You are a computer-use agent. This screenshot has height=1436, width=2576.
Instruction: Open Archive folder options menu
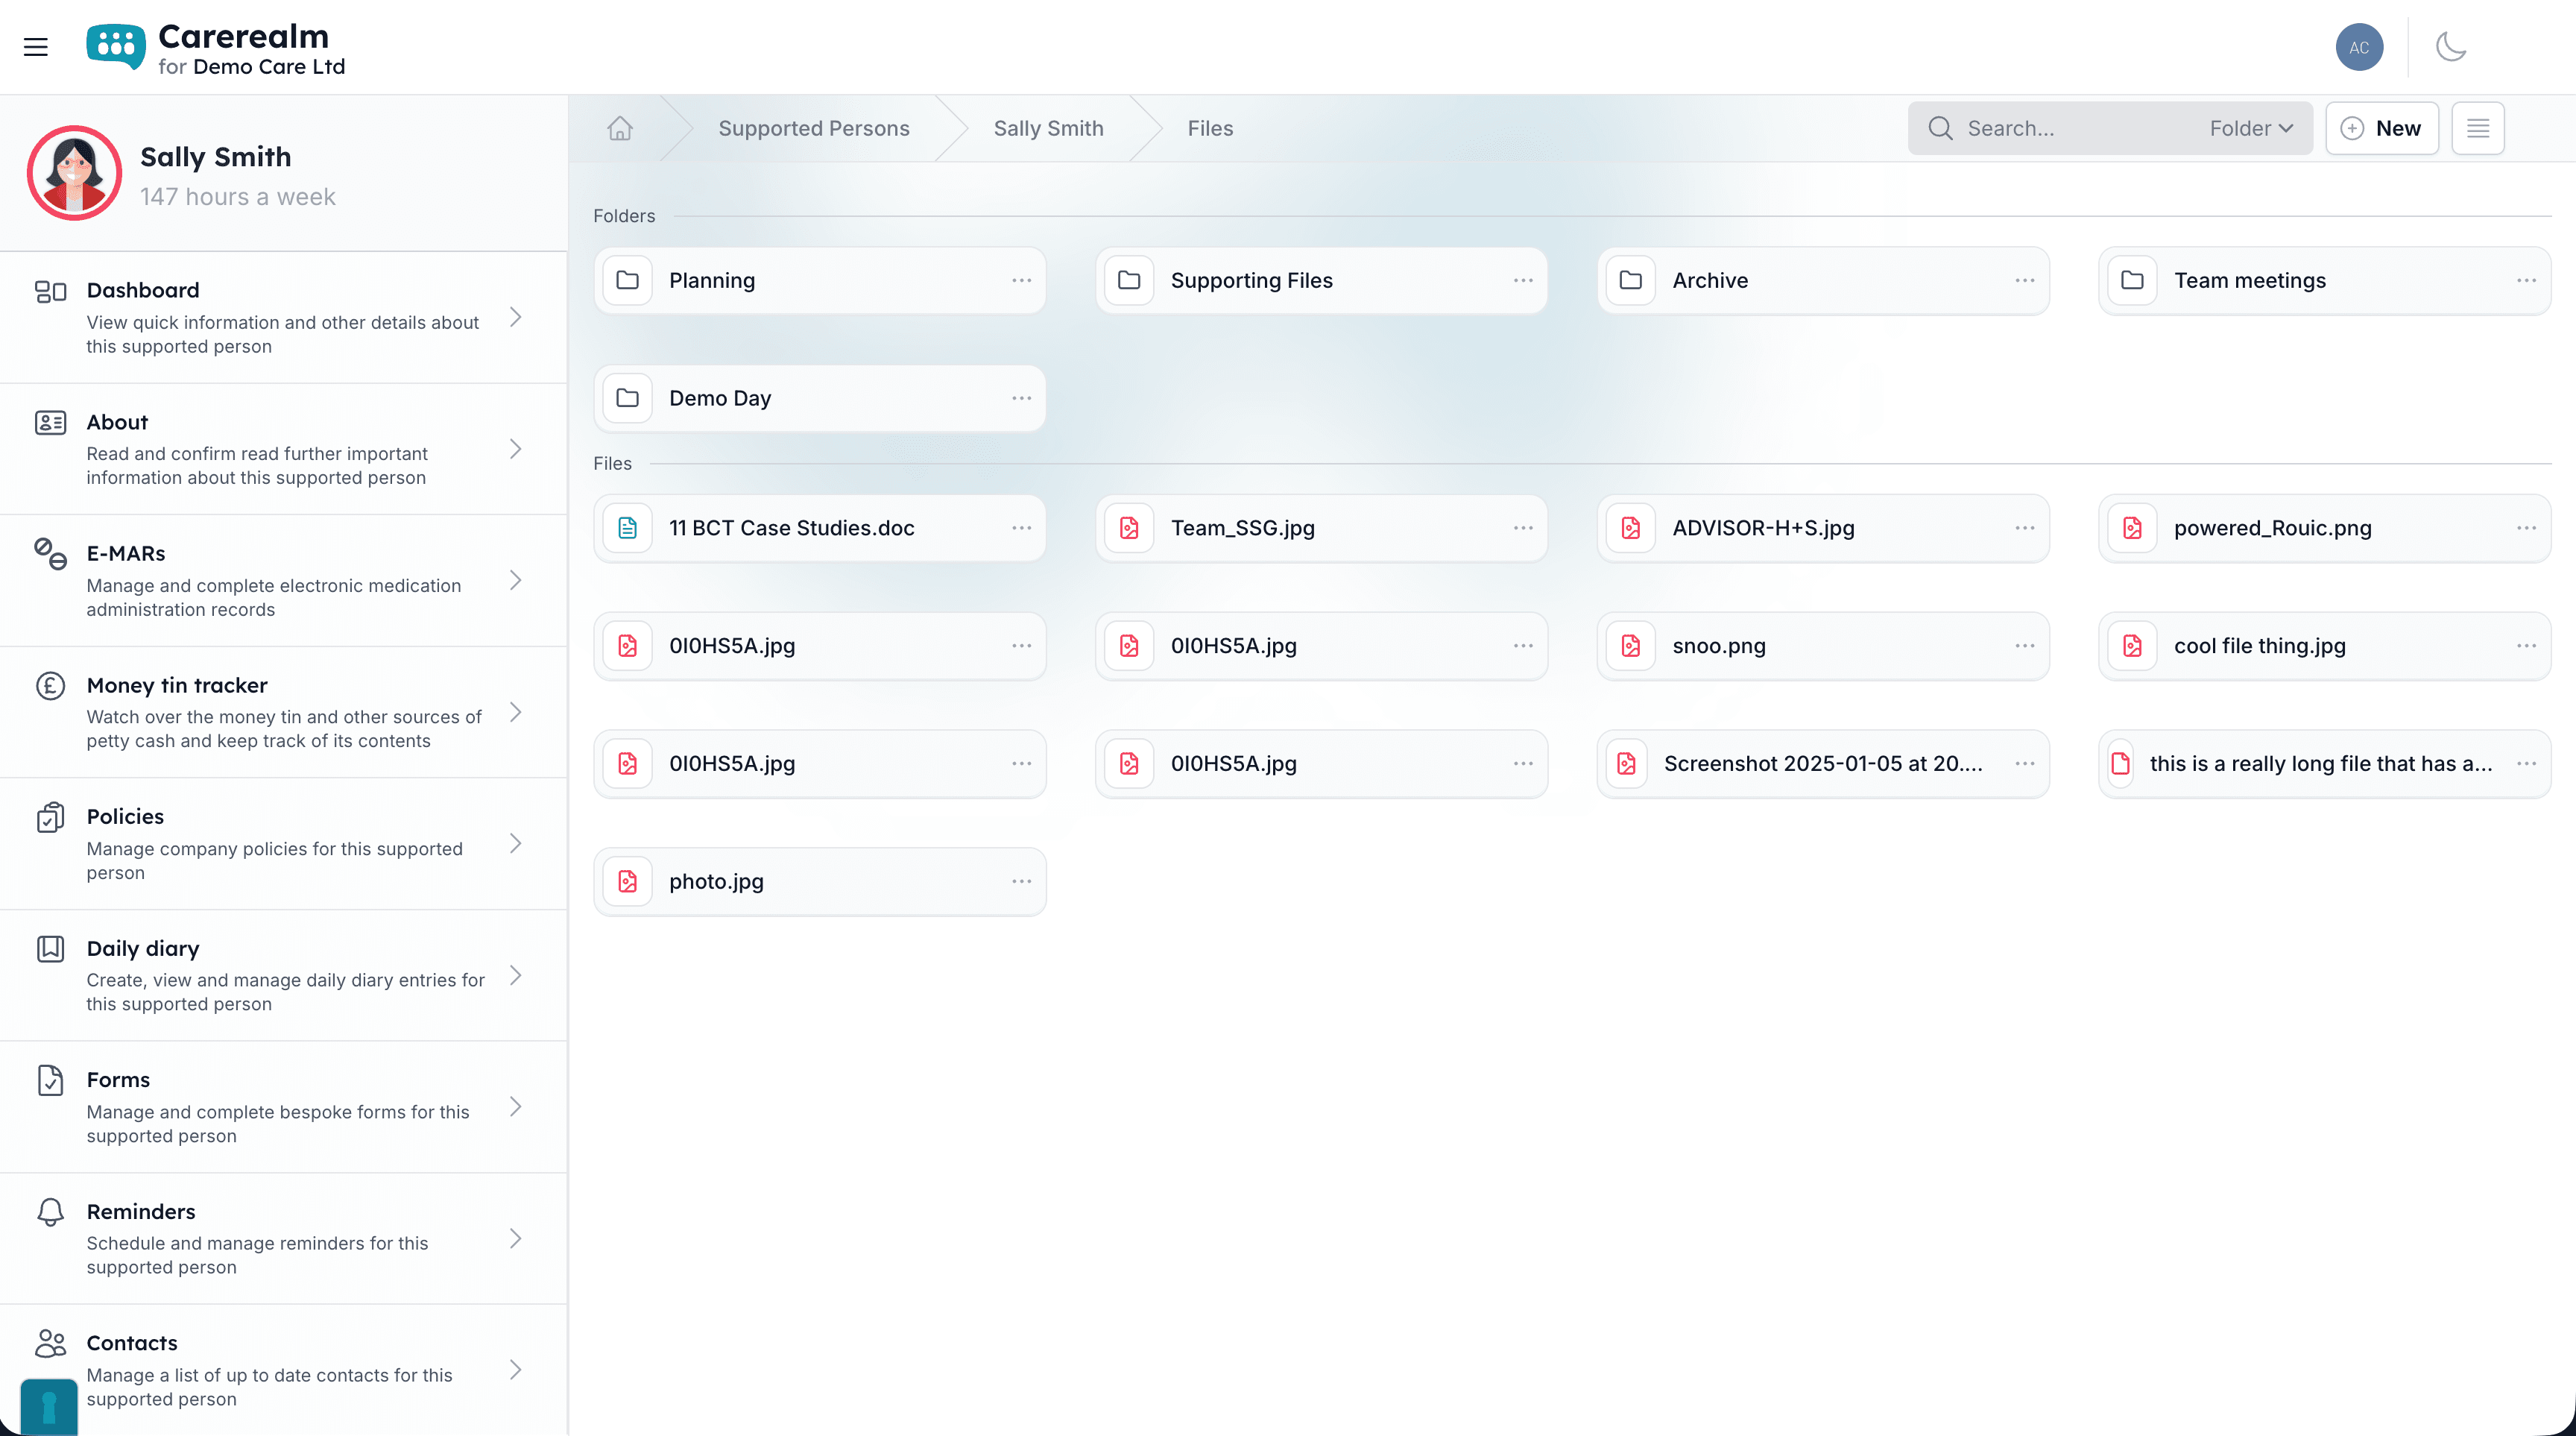point(2025,280)
